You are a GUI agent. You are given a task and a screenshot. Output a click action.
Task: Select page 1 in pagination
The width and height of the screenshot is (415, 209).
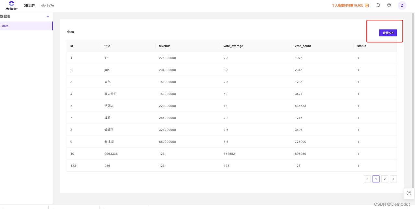click(x=376, y=179)
